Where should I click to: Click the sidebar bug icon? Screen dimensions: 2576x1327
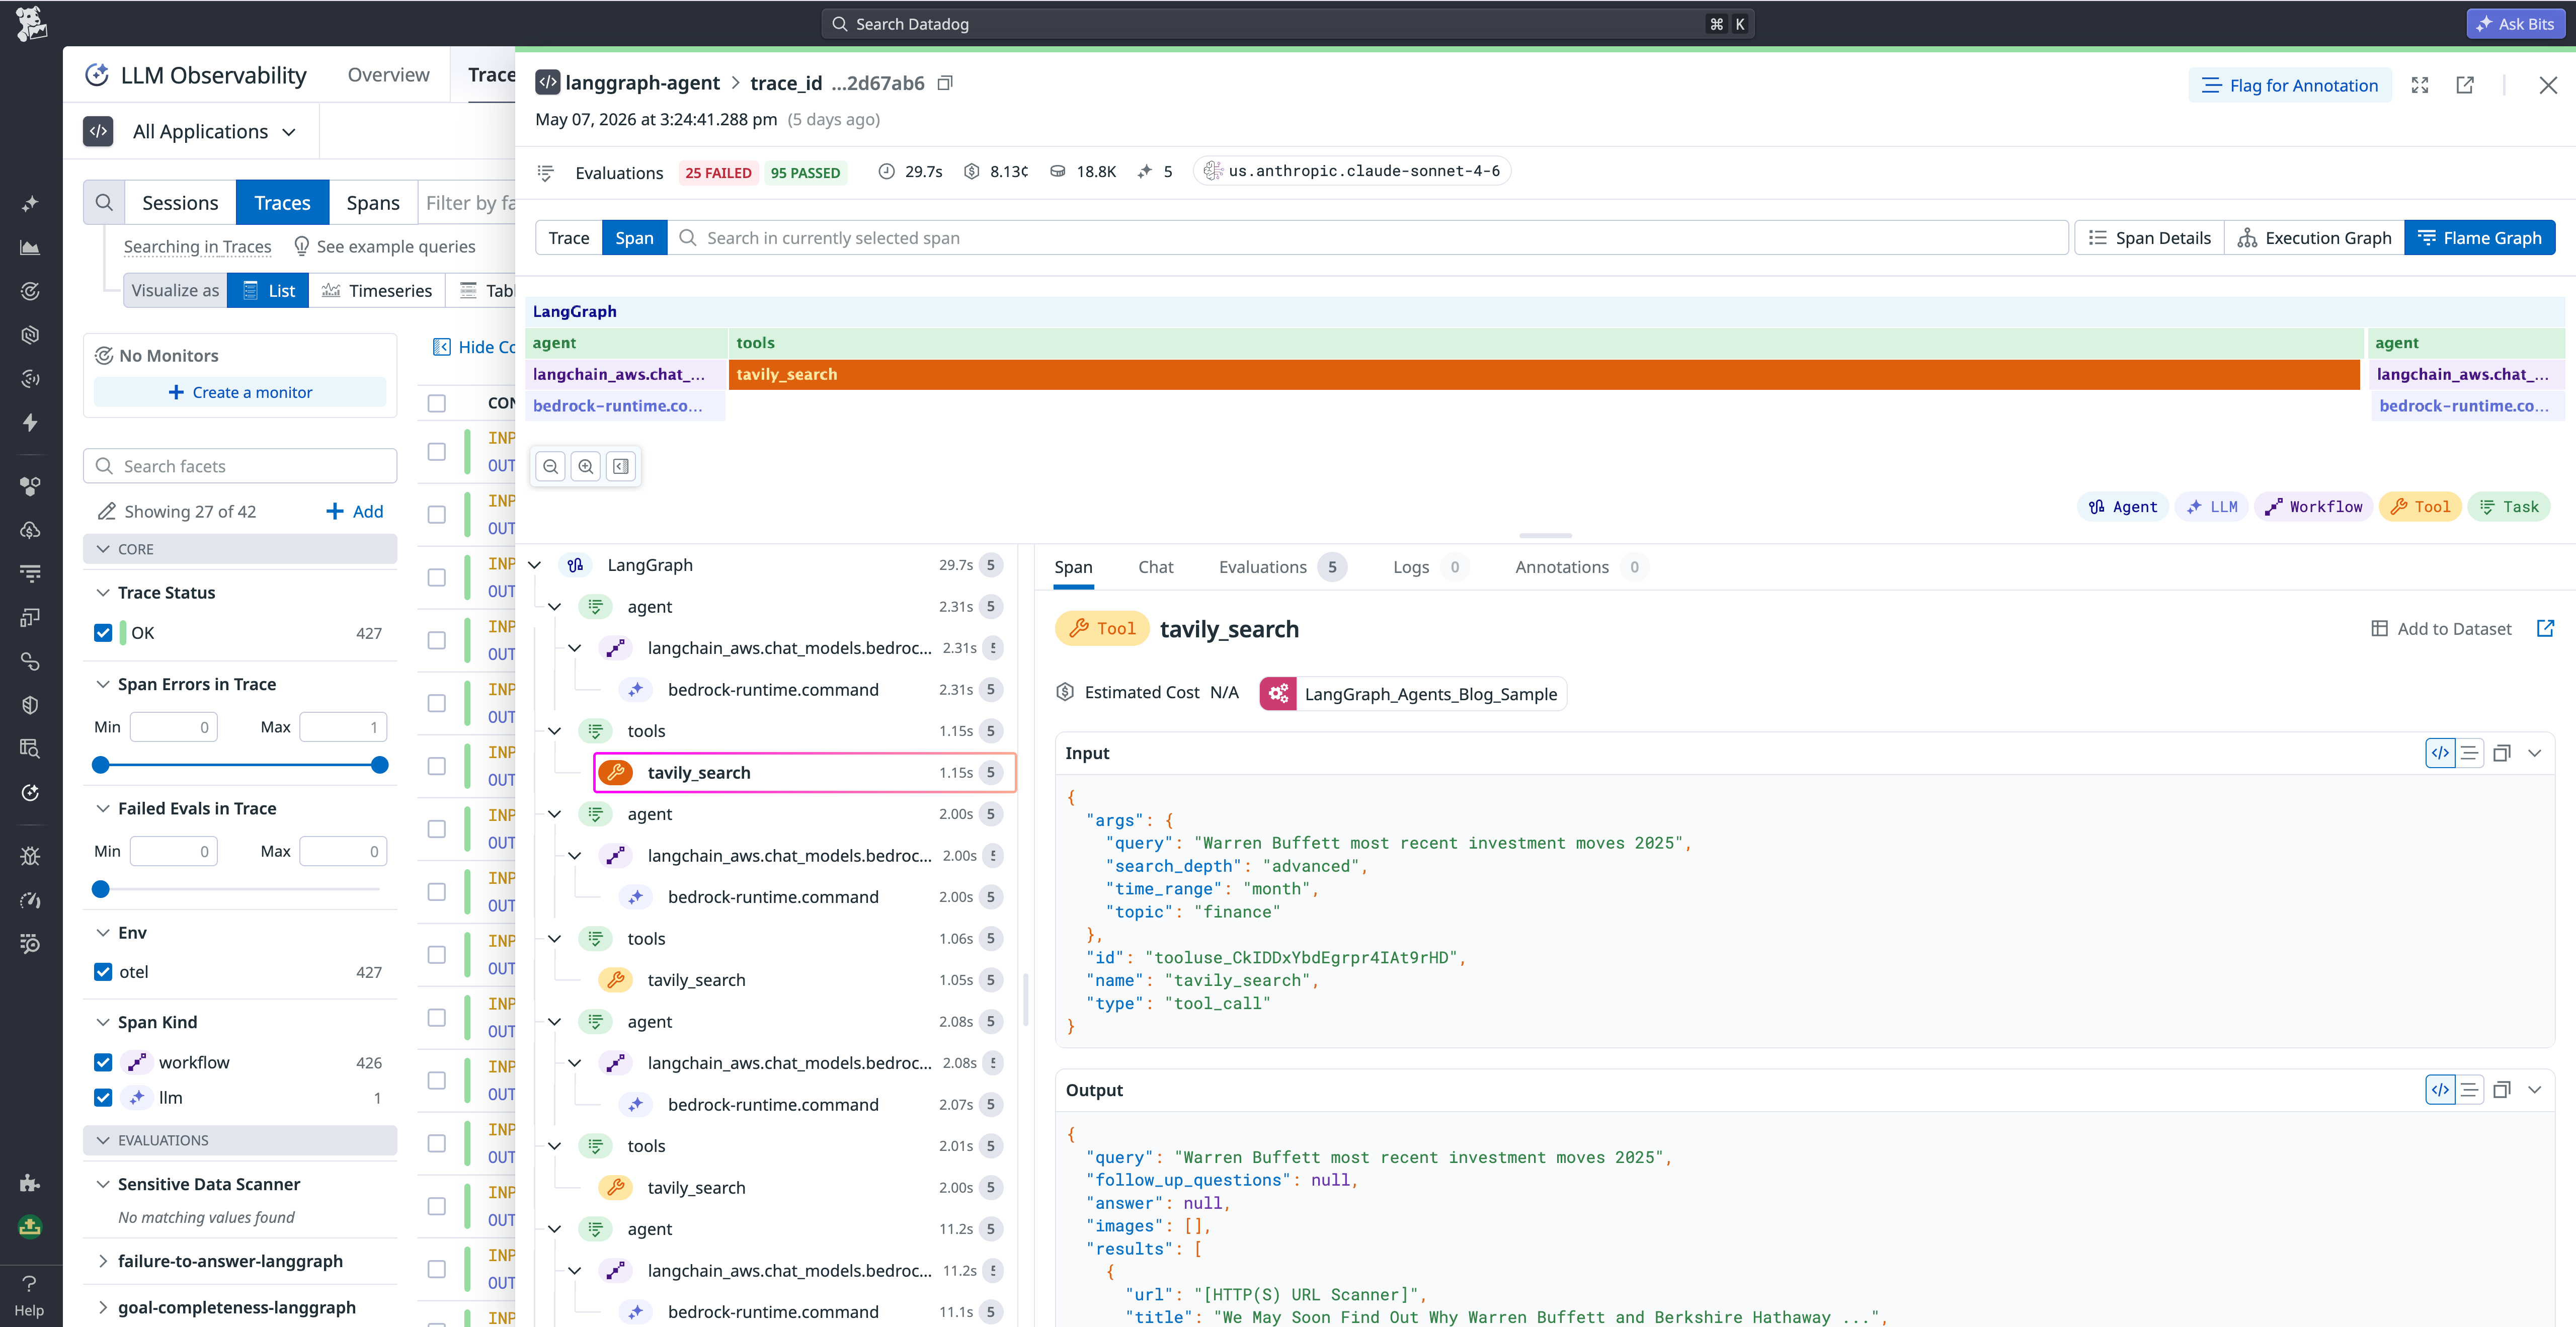click(x=30, y=856)
